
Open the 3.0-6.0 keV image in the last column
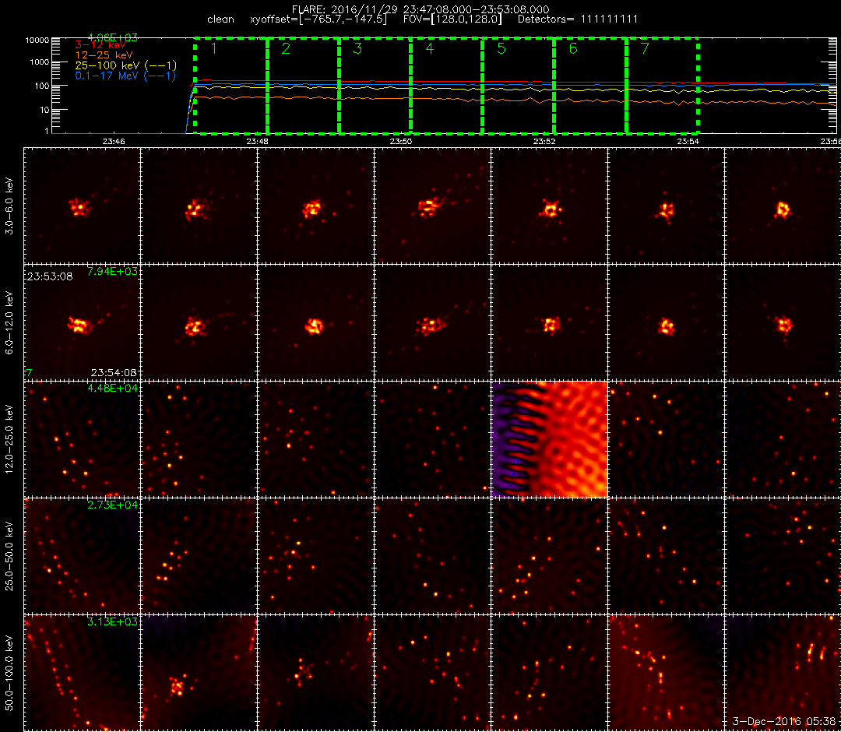click(x=783, y=206)
